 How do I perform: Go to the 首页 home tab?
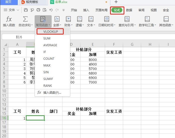tap(9, 2)
